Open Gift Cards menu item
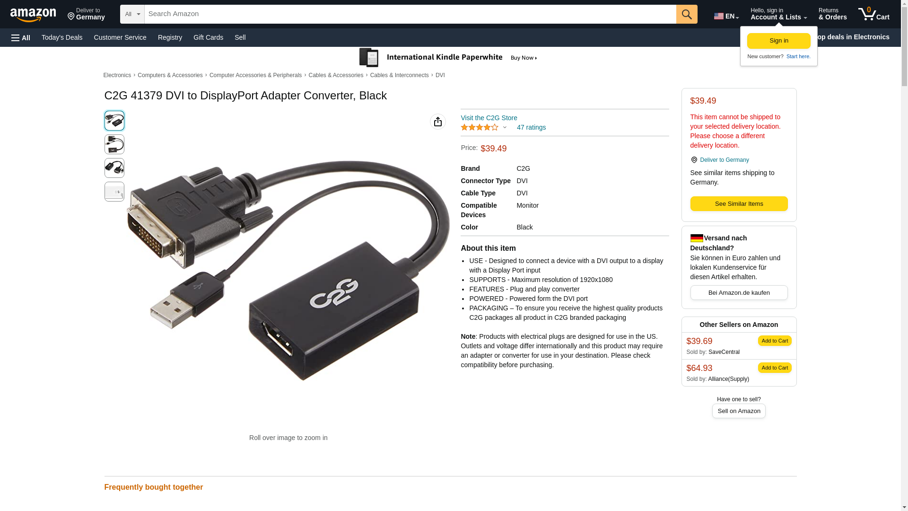This screenshot has height=511, width=908. 208,37
